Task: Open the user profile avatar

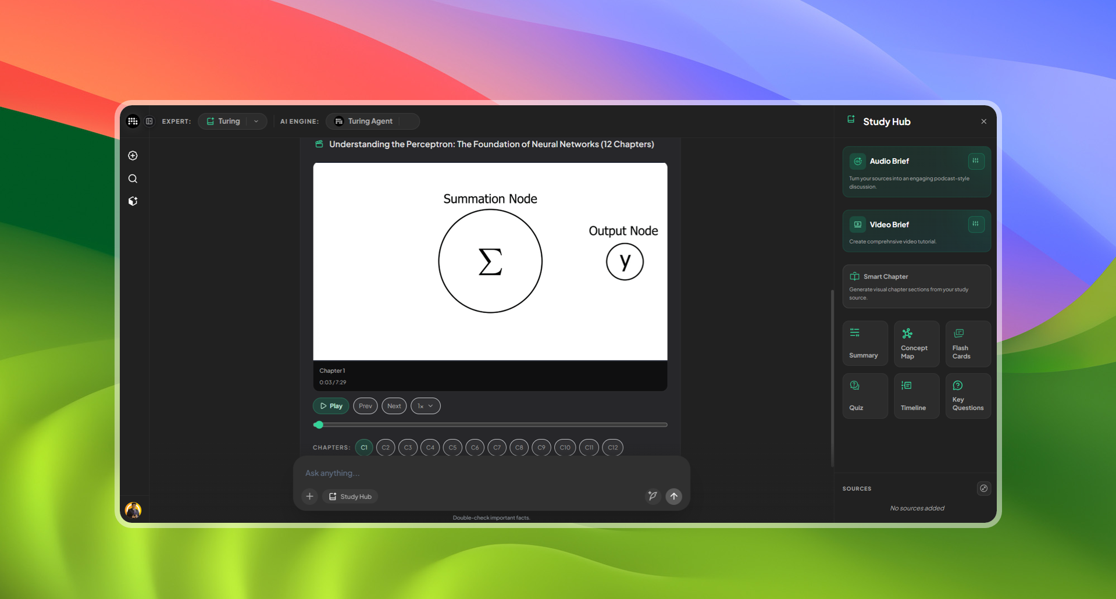Action: click(x=133, y=510)
